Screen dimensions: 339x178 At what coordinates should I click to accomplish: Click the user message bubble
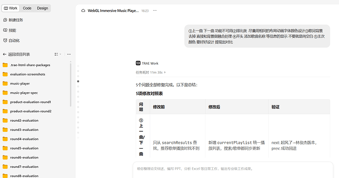(x=257, y=36)
